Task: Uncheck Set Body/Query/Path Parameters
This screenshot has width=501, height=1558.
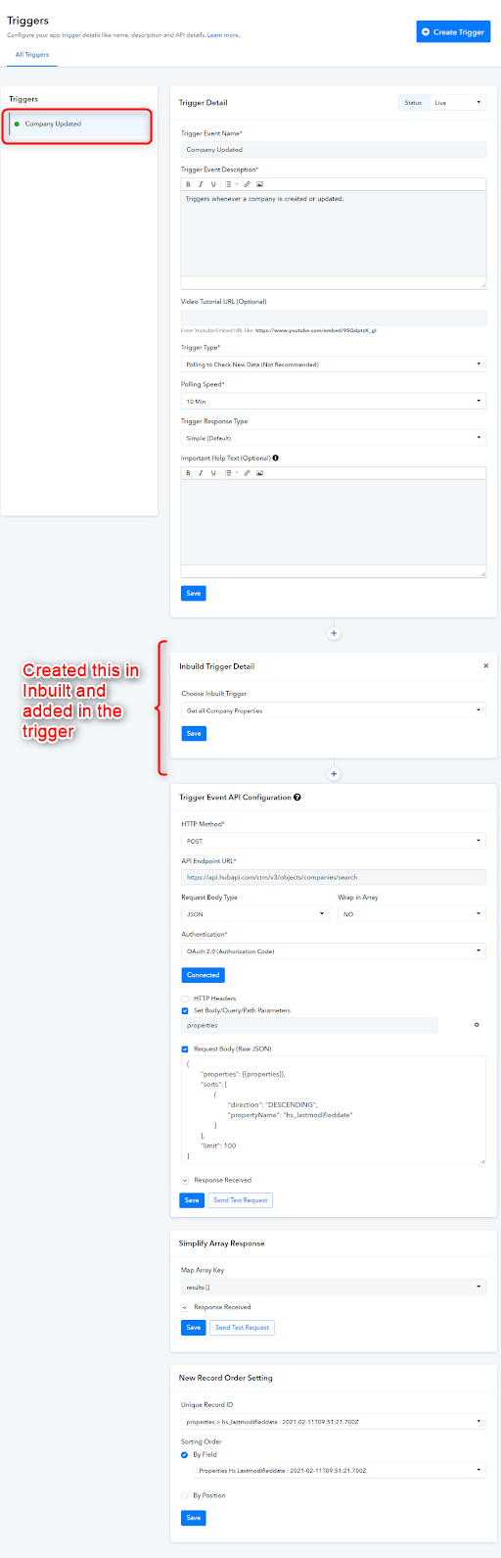Action: [185, 1010]
